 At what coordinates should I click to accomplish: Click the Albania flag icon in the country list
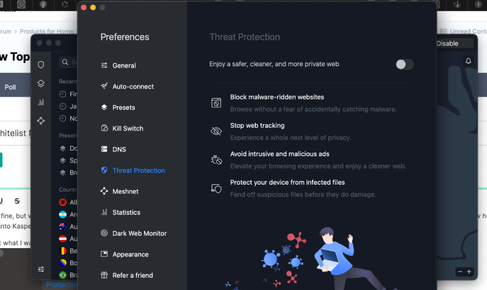point(64,202)
